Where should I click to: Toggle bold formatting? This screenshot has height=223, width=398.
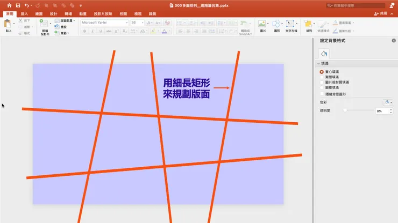point(84,31)
